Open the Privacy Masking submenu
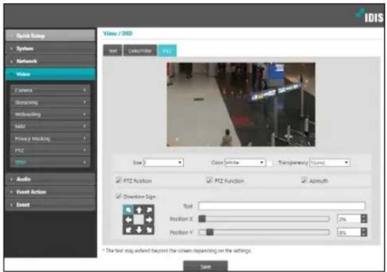This screenshot has width=387, height=272. click(x=50, y=138)
